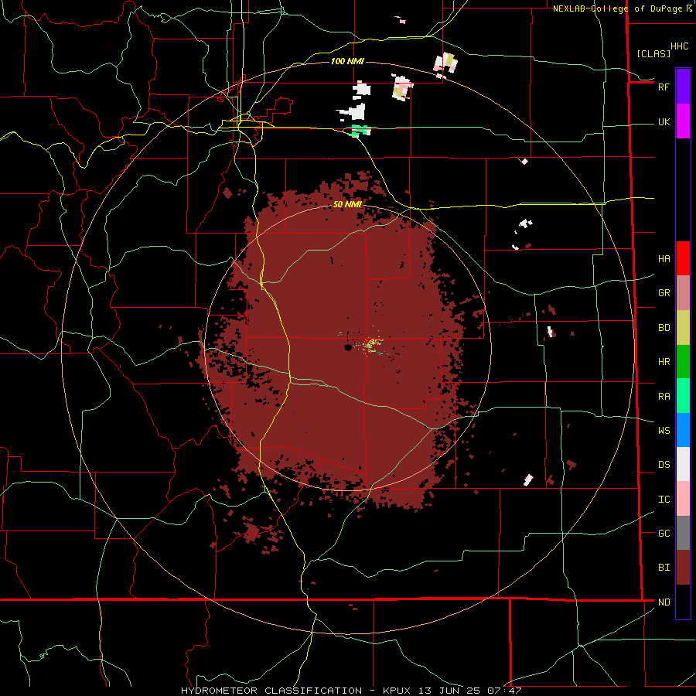This screenshot has height=696, width=696.
Task: Click the BD legend label text
Action: [664, 328]
